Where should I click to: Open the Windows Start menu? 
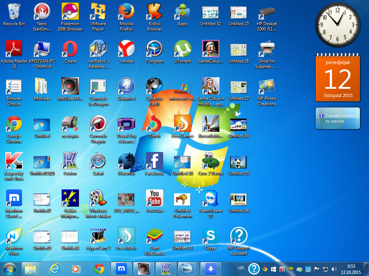pos(9,269)
